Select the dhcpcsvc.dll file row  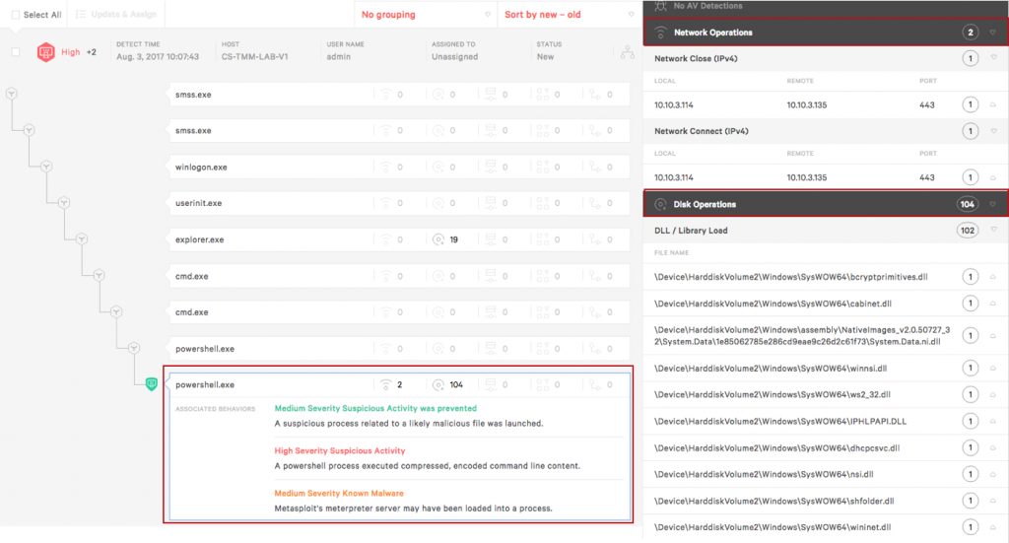[826, 448]
